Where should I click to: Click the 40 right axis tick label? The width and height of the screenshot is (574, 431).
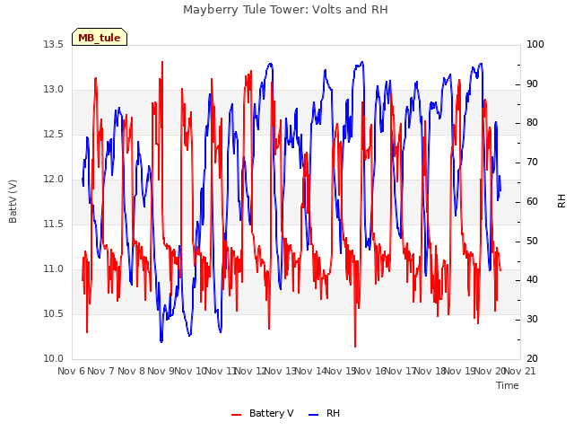click(532, 280)
